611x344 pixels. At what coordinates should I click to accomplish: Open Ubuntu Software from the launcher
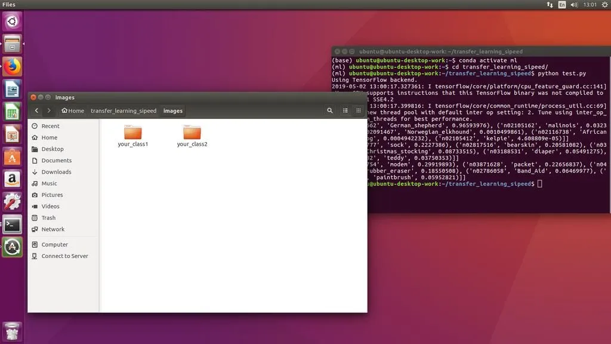(12, 157)
